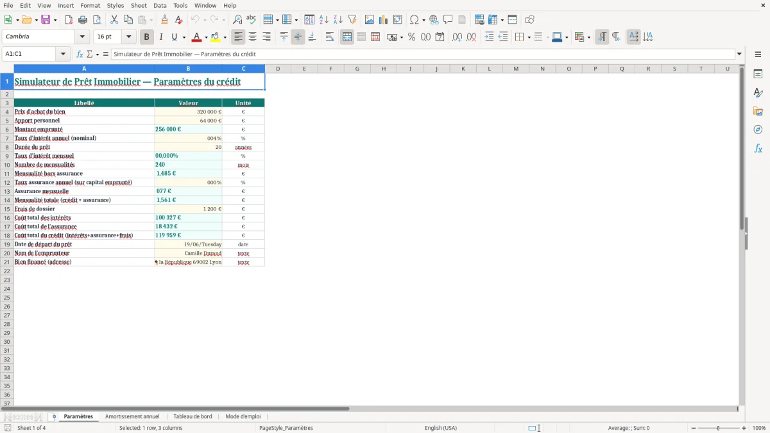This screenshot has width=770, height=433.
Task: Open the Borders dropdown arrow
Action: (529, 37)
